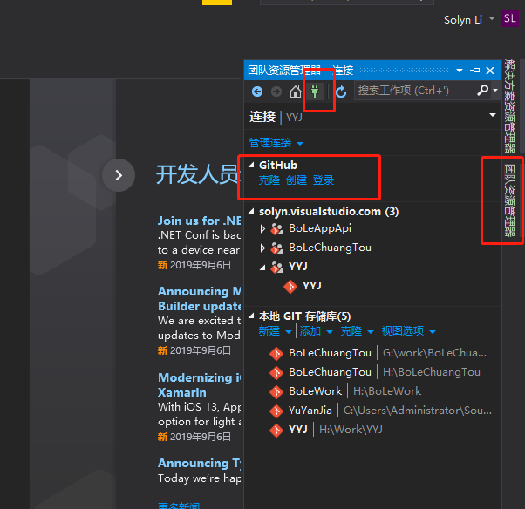Pin the Team Explorer panel
525x509 pixels.
pos(474,71)
